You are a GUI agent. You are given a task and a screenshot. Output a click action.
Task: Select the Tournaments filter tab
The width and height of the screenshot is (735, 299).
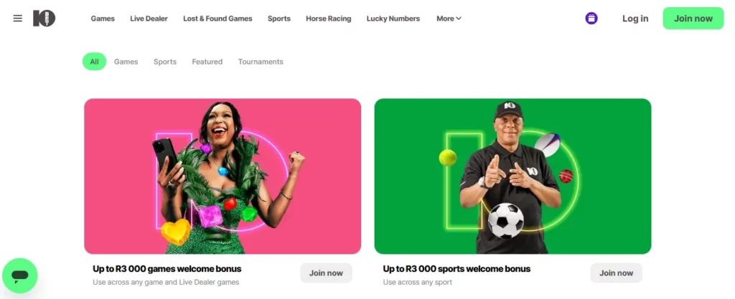pos(261,62)
